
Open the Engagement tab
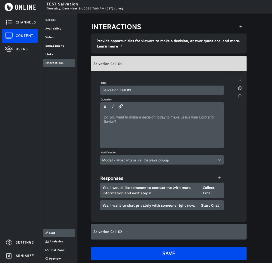pyautogui.click(x=59, y=46)
